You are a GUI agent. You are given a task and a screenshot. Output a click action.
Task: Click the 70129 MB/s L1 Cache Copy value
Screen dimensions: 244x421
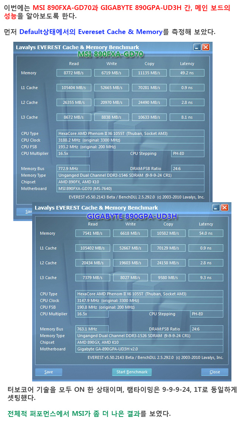(168, 248)
